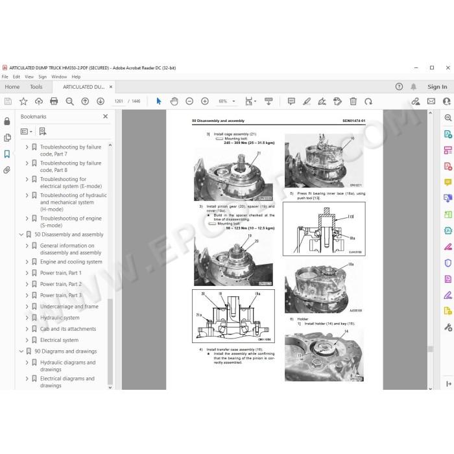Screen dimensions: 454x454
Task: Open the File menu
Action: 5,77
